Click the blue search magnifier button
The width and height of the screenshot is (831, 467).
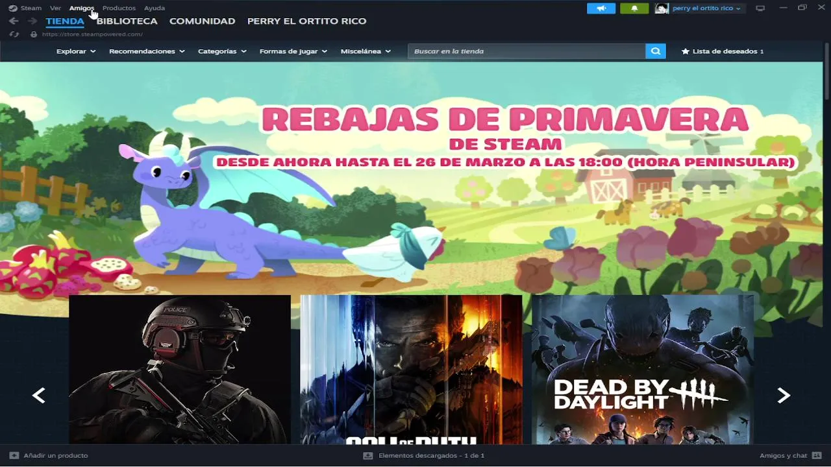(656, 51)
